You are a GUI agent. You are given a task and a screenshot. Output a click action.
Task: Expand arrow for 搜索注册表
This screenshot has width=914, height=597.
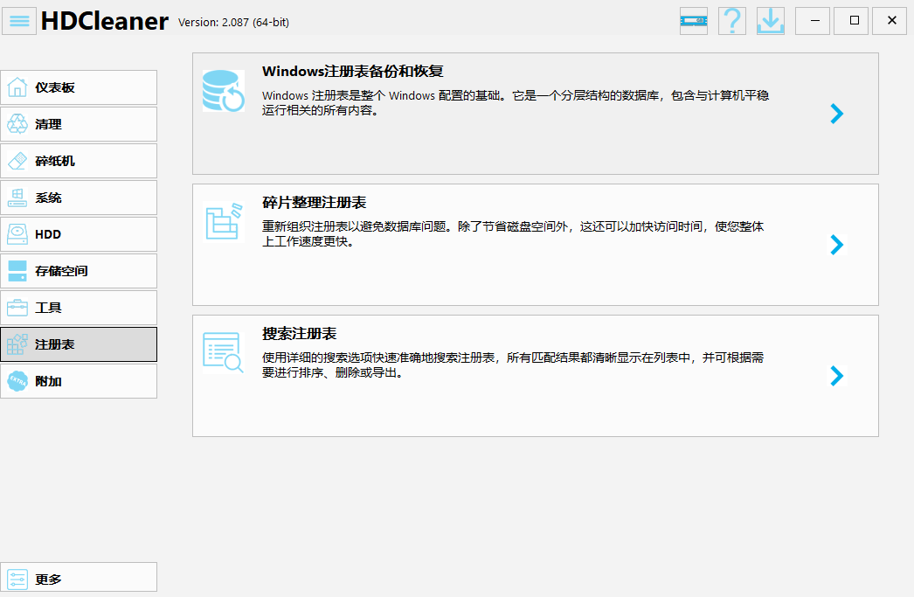837,376
